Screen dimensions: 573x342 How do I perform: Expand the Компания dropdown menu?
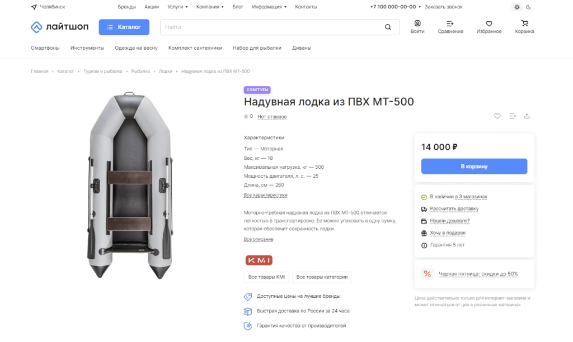point(210,7)
